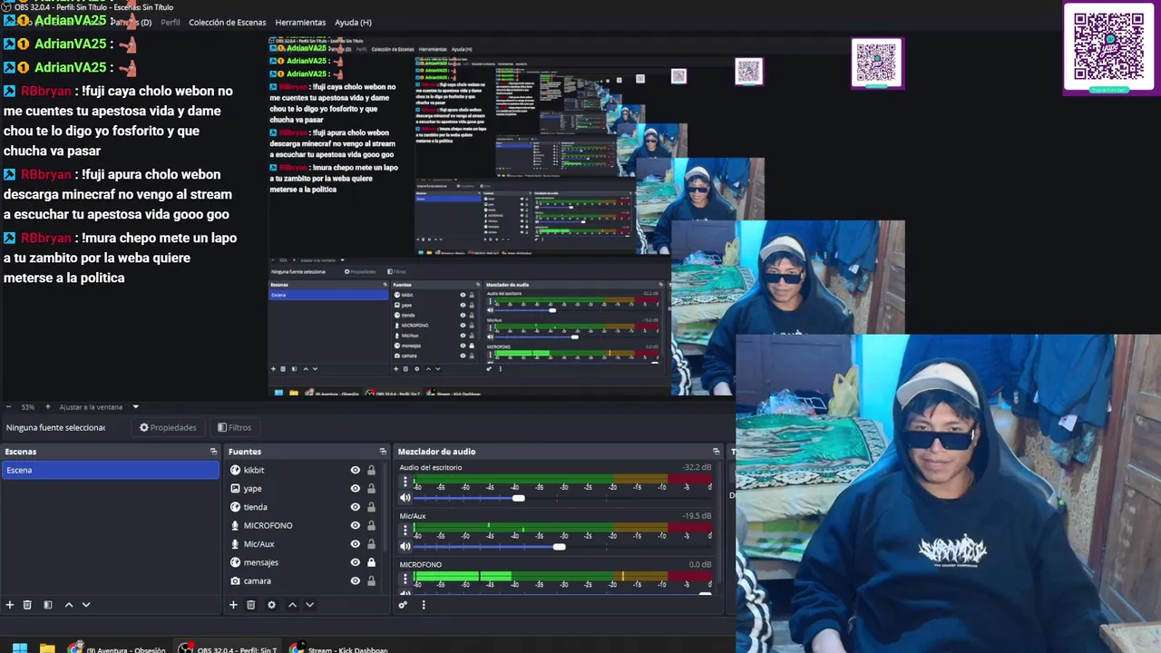Click the -32.2 dB level readout
The height and width of the screenshot is (653, 1161).
coord(697,468)
